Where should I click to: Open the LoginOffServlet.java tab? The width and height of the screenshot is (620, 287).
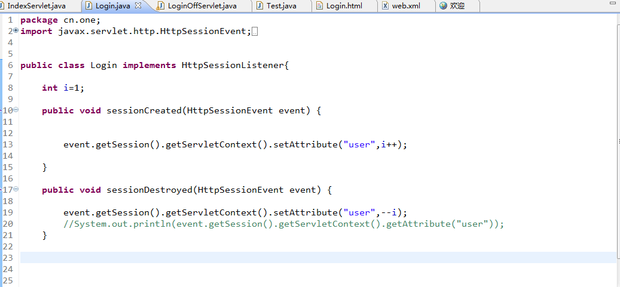(201, 6)
